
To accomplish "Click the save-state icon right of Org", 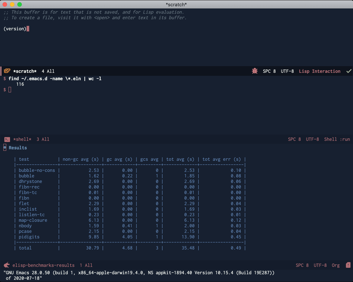I will coord(348,265).
